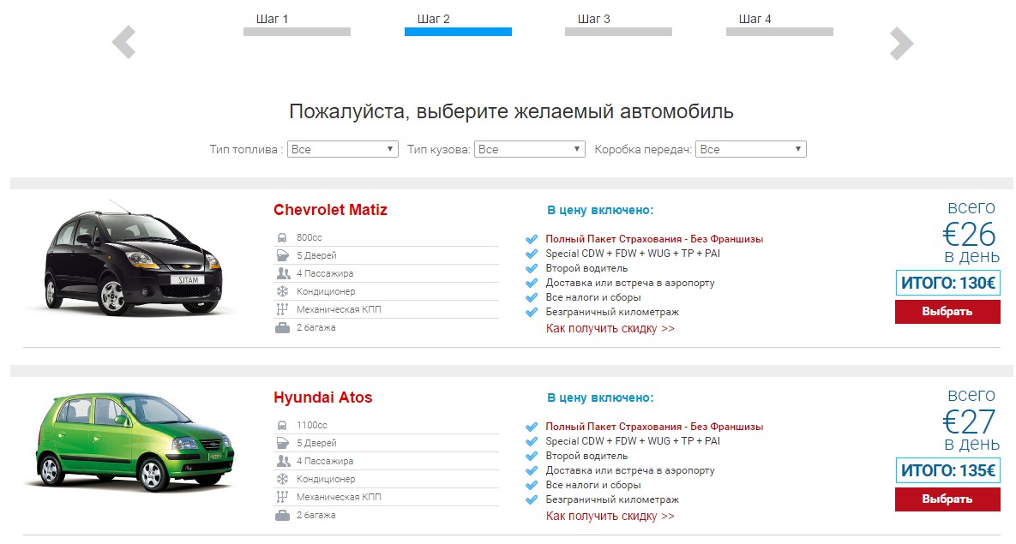Click engine icon beside 800cc

point(282,237)
